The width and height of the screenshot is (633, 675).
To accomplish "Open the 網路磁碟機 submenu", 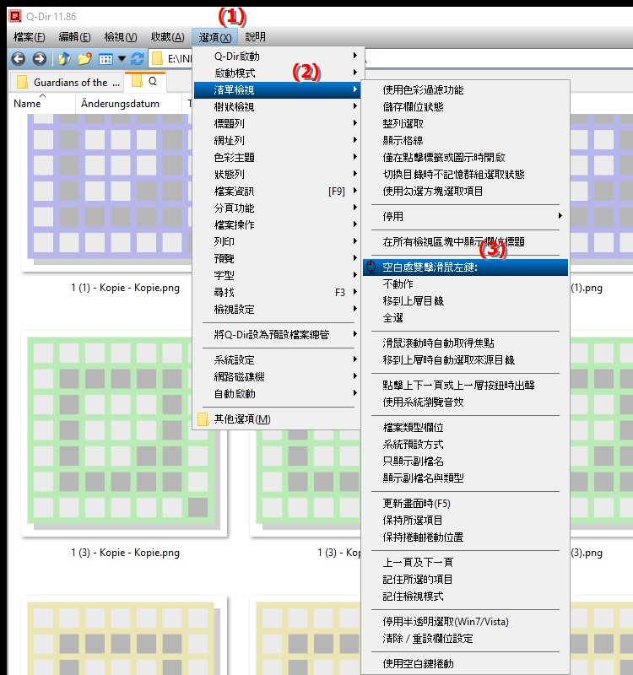I will click(277, 376).
